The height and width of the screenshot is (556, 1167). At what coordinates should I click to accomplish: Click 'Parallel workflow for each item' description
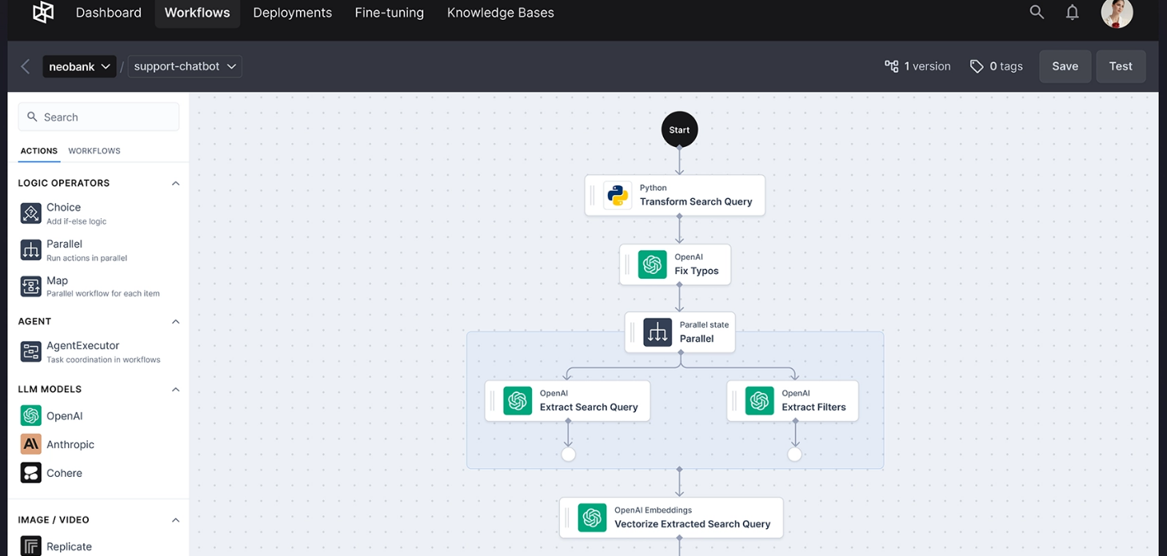(103, 293)
